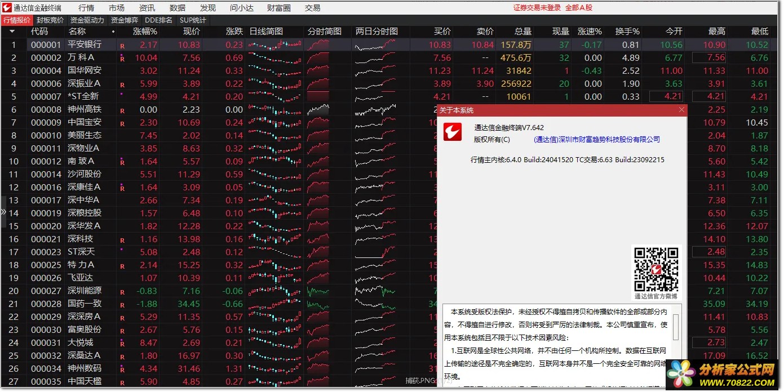Open the 深圳市财富趋势科技股份有限公司 link
The width and height of the screenshot is (784, 392).
click(x=597, y=139)
